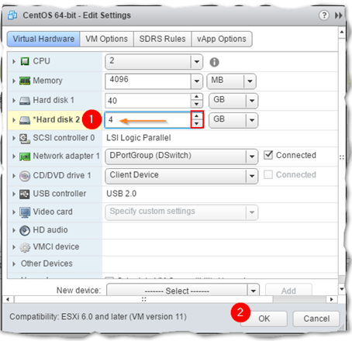This screenshot has width=352, height=341.
Task: Click the HD audio speaker icon
Action: pos(25,230)
